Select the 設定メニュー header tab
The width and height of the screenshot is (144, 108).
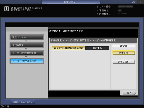[x=71, y=2]
